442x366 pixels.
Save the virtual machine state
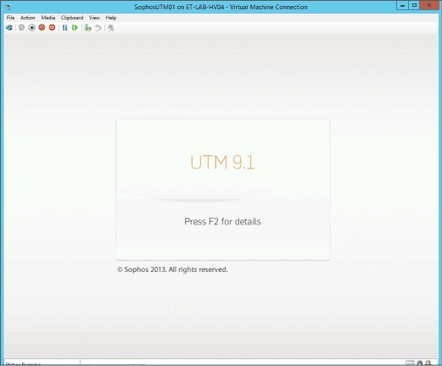(52, 28)
